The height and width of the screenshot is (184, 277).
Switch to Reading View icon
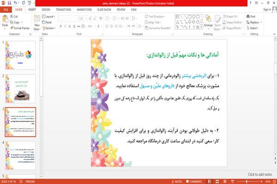coord(225,182)
